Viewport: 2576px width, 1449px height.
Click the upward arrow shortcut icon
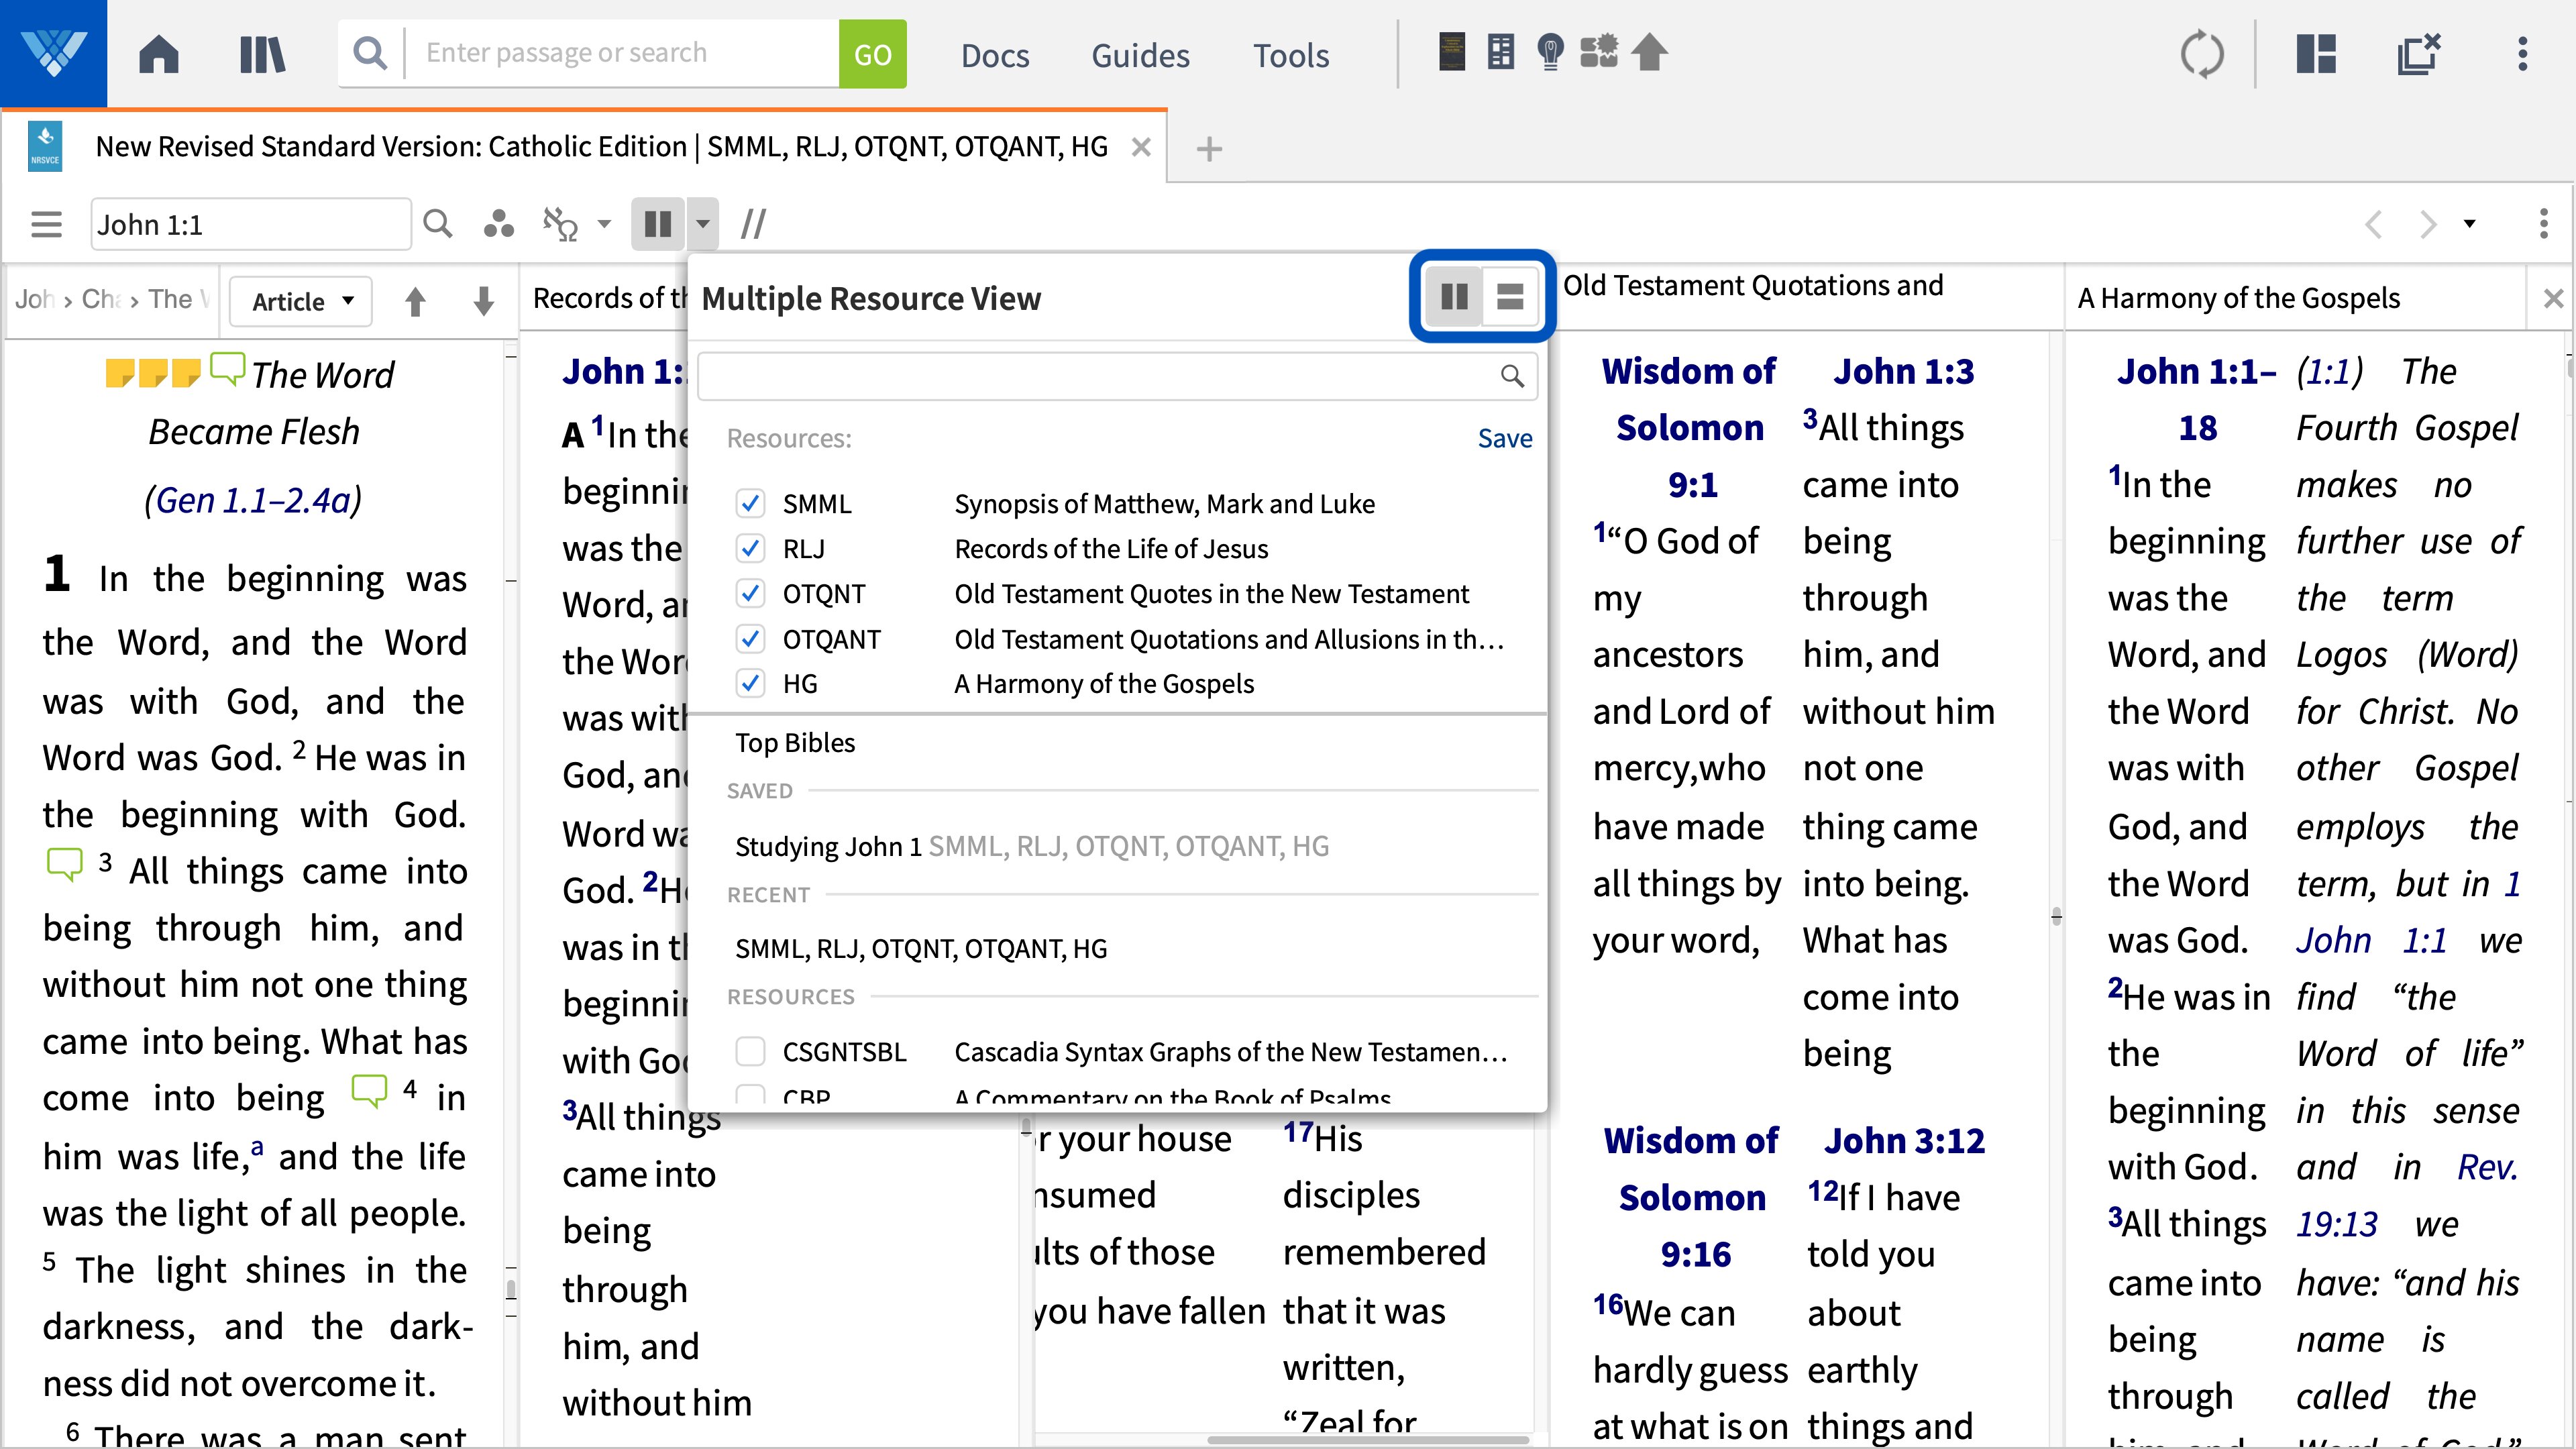[x=1650, y=52]
